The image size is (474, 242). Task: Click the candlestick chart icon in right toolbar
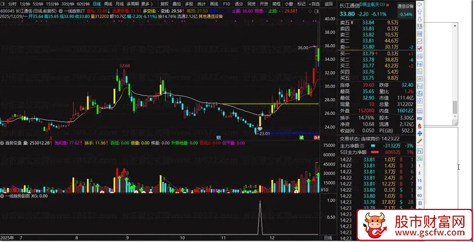click(x=420, y=48)
